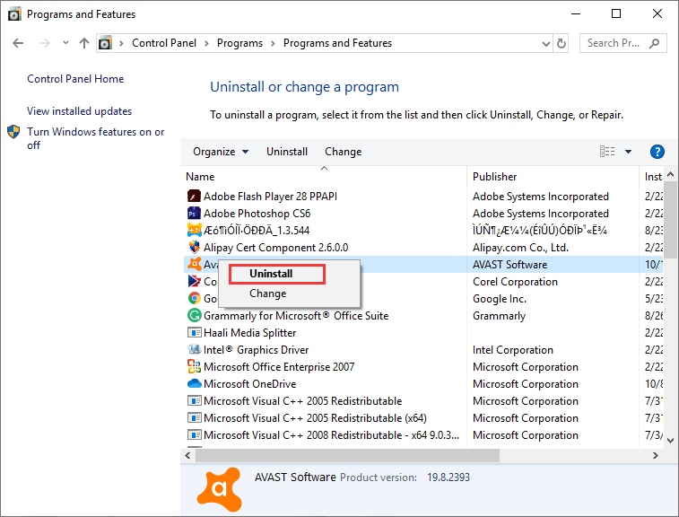Image resolution: width=679 pixels, height=517 pixels.
Task: Open the recent locations dropdown arrow
Action: coord(65,42)
